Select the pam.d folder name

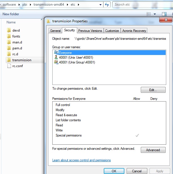pos(17,48)
